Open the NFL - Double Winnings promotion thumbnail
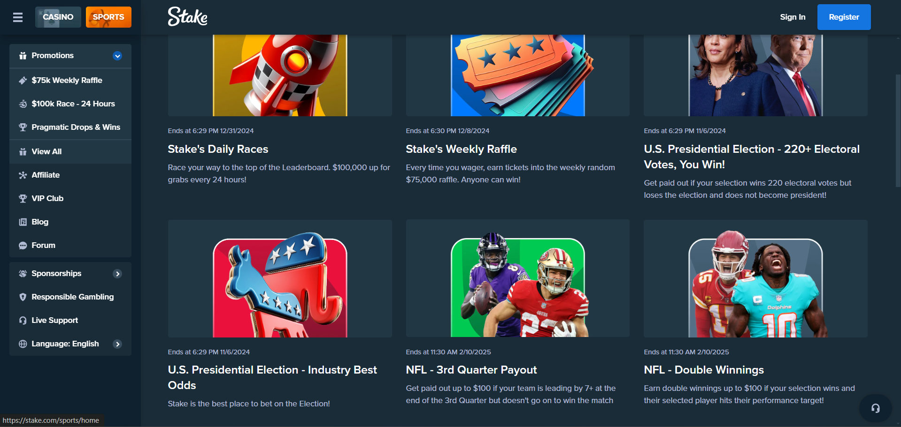901x427 pixels. click(x=755, y=278)
